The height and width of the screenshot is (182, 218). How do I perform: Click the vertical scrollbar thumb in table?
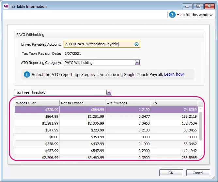click(200, 126)
